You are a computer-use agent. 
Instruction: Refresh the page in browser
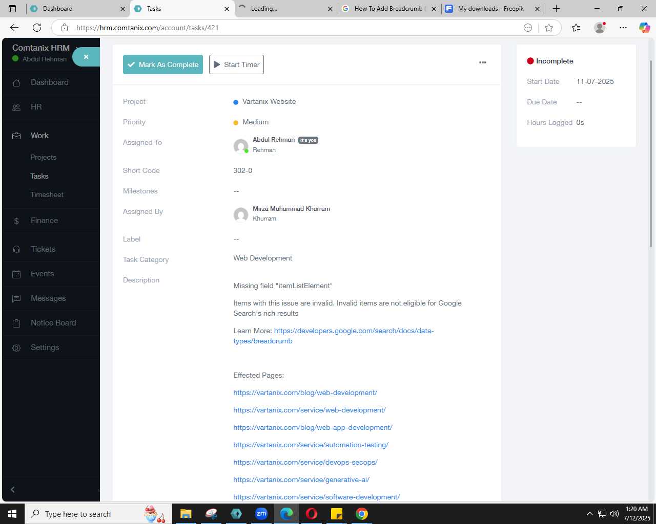37,28
